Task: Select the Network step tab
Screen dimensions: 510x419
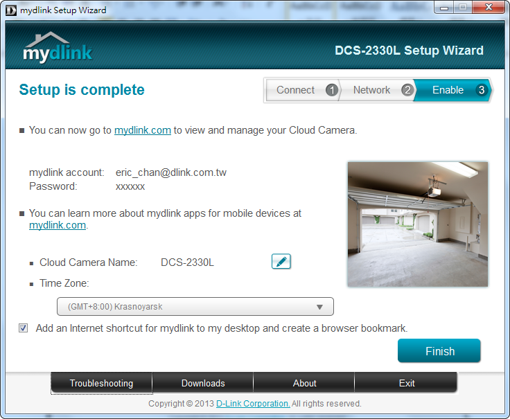Action: [x=372, y=90]
